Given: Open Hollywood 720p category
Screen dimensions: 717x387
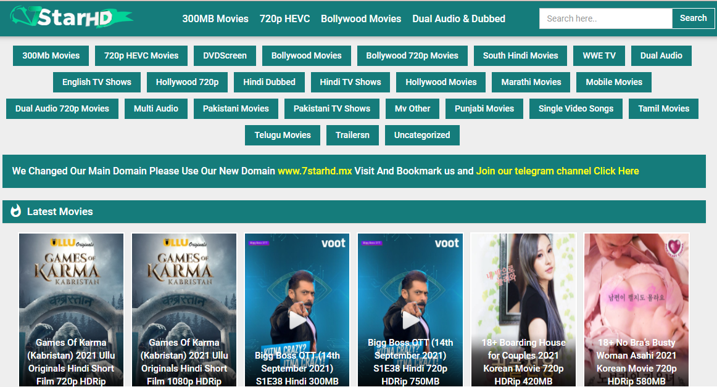Looking at the screenshot, I should click(187, 82).
